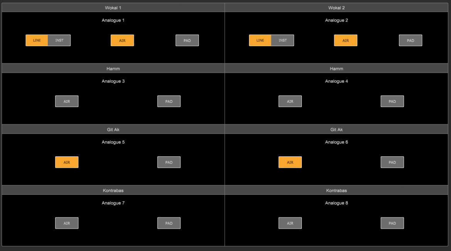Enable AIR on Analogue 3
Screen dimensions: 451x251
click(67, 101)
